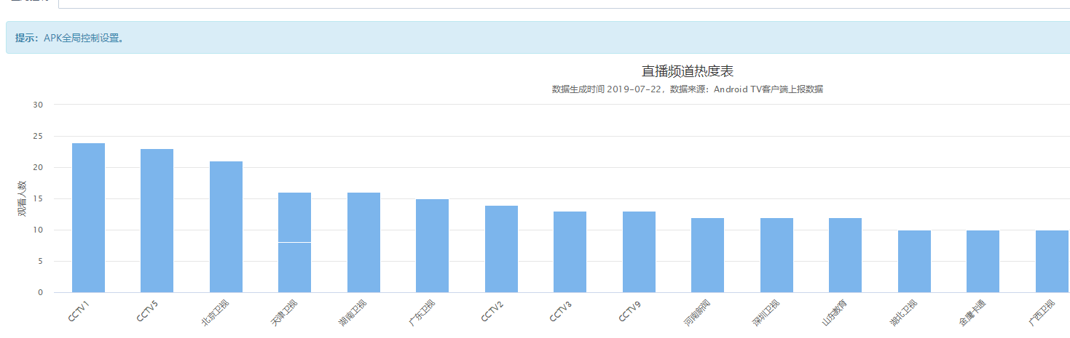Select the 金鹰卡通 bar
This screenshot has height=338, width=1070.
[983, 262]
